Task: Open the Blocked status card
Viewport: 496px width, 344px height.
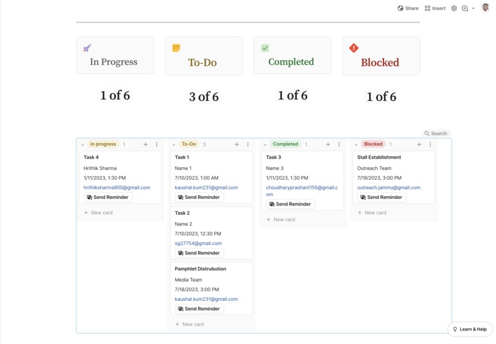Action: coord(381,56)
